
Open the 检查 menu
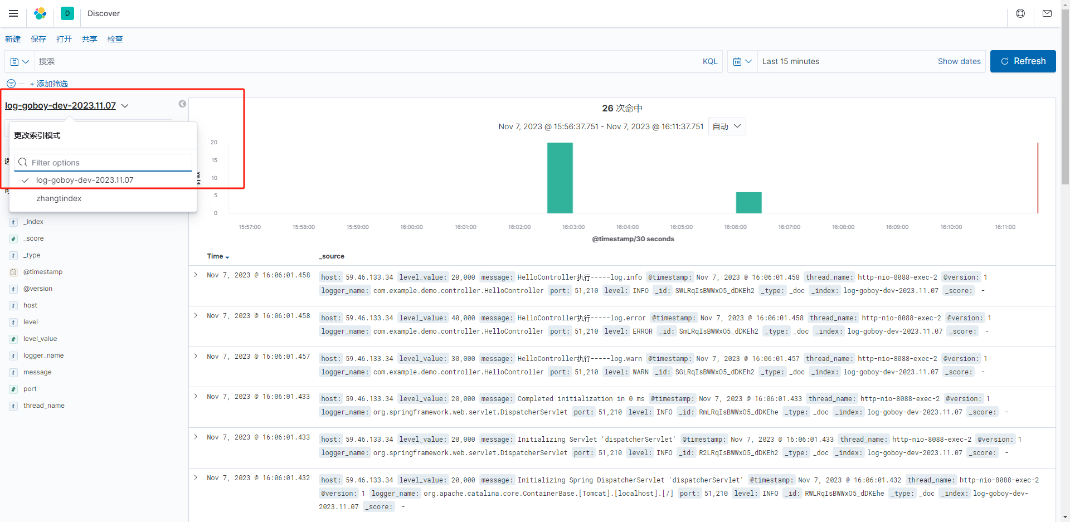[115, 39]
